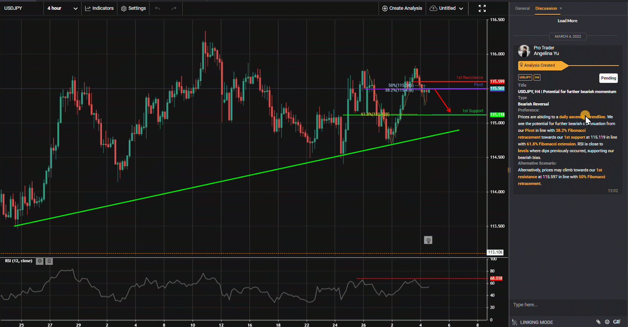Click the 68.038 RSI level label
Viewport: 628px width, 327px height.
(496, 278)
